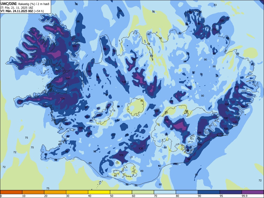Viewport: 264px width, 198px height.
Task: Click the map value '57' on the central glacier
Action: (x=142, y=101)
